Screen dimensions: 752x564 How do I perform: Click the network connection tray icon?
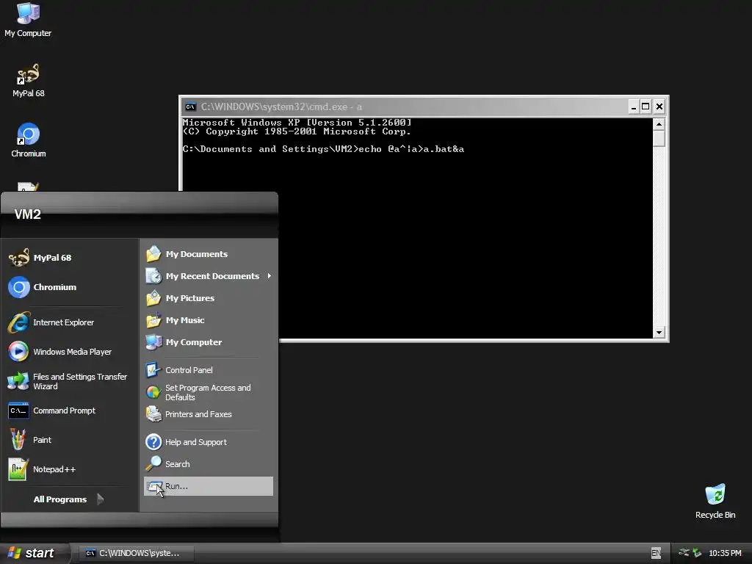pyautogui.click(x=684, y=552)
